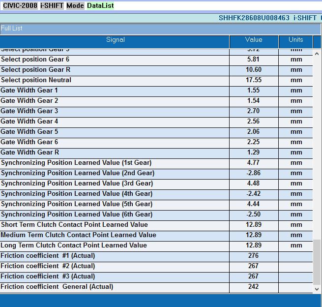Image resolution: width=322 pixels, height=307 pixels.
Task: Select row Select position Neutral
Action: pyautogui.click(x=156, y=81)
